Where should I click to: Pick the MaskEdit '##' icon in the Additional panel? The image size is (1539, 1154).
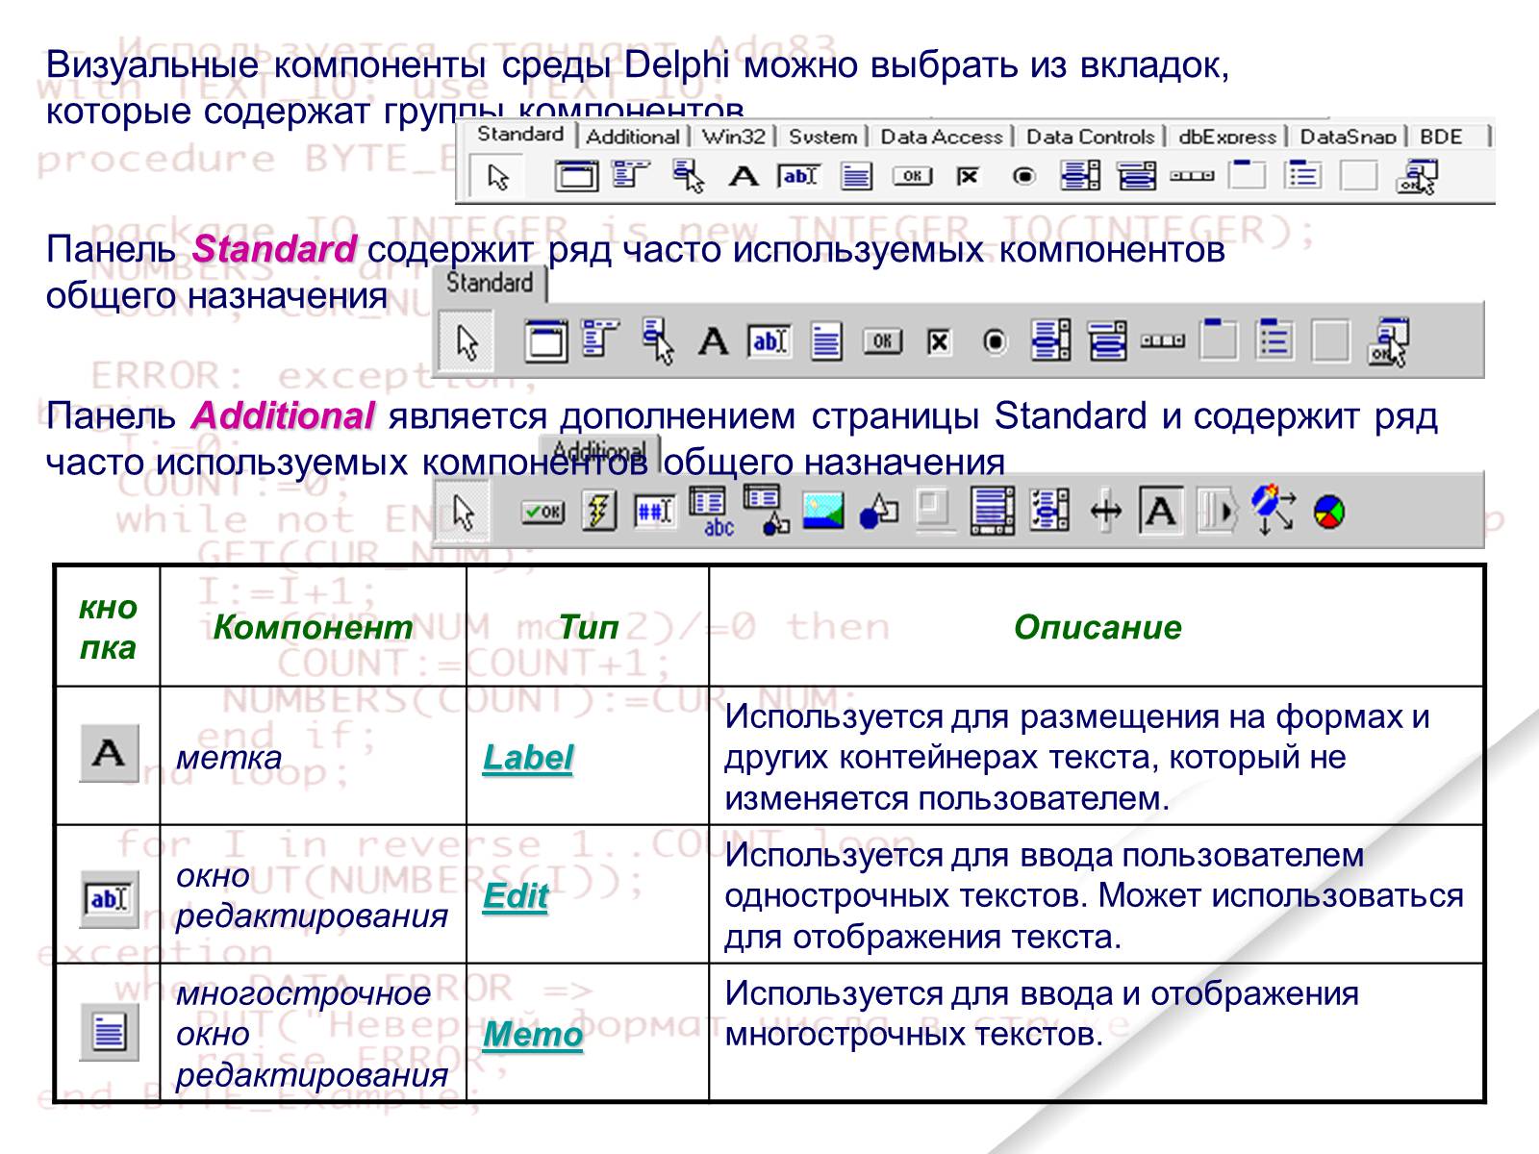pos(654,512)
